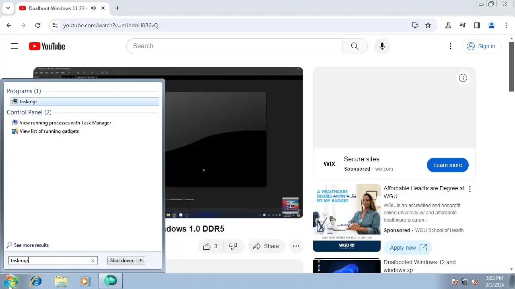Close the Dualboot Windows 11 tab
The image size is (515, 289).
click(x=104, y=8)
